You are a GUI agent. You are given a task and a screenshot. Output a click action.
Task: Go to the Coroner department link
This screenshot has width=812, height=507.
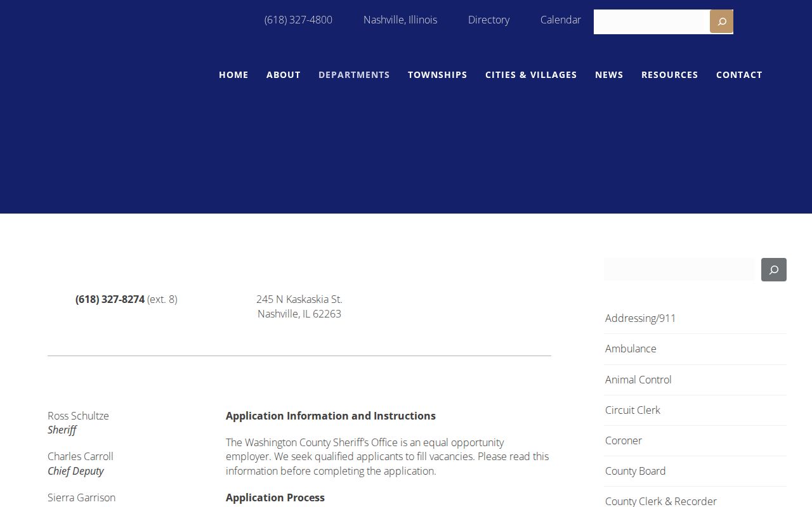tap(624, 440)
